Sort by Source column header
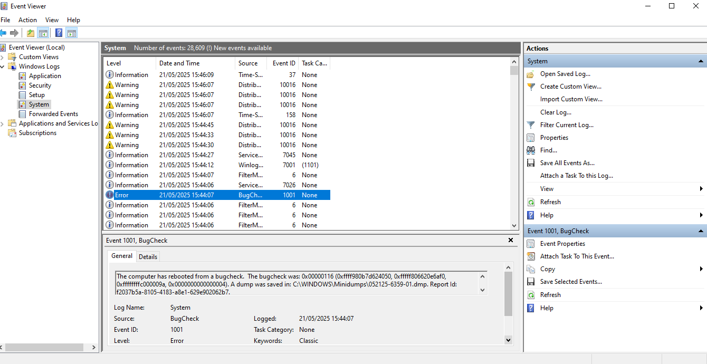The height and width of the screenshot is (364, 707). (x=251, y=63)
